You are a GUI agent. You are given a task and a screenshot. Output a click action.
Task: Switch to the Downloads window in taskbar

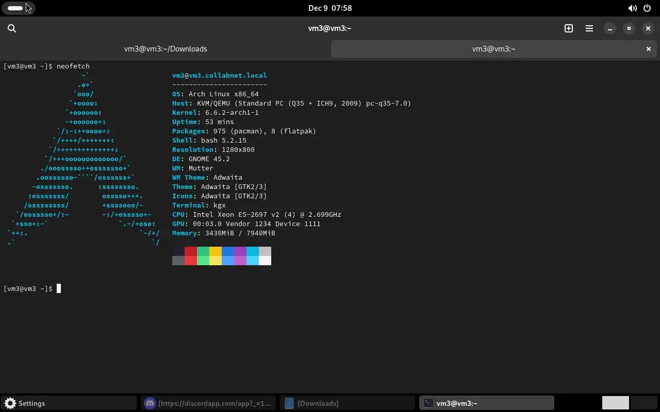tap(348, 403)
